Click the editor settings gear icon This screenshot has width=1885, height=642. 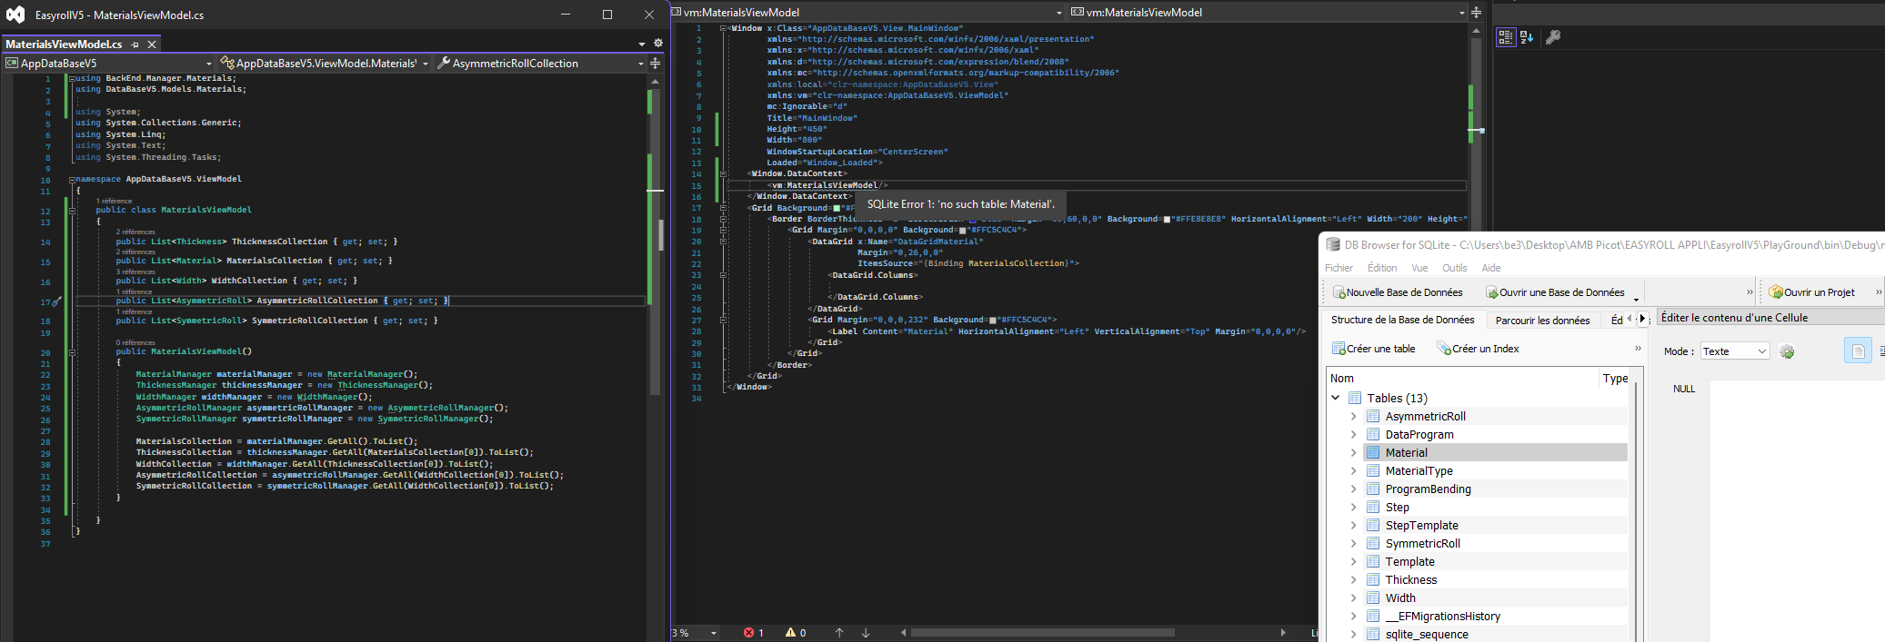click(658, 44)
